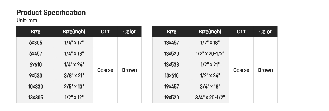The image size is (329, 111).
Task: Click the left table Coarse grit cell
Action: [x=105, y=70]
